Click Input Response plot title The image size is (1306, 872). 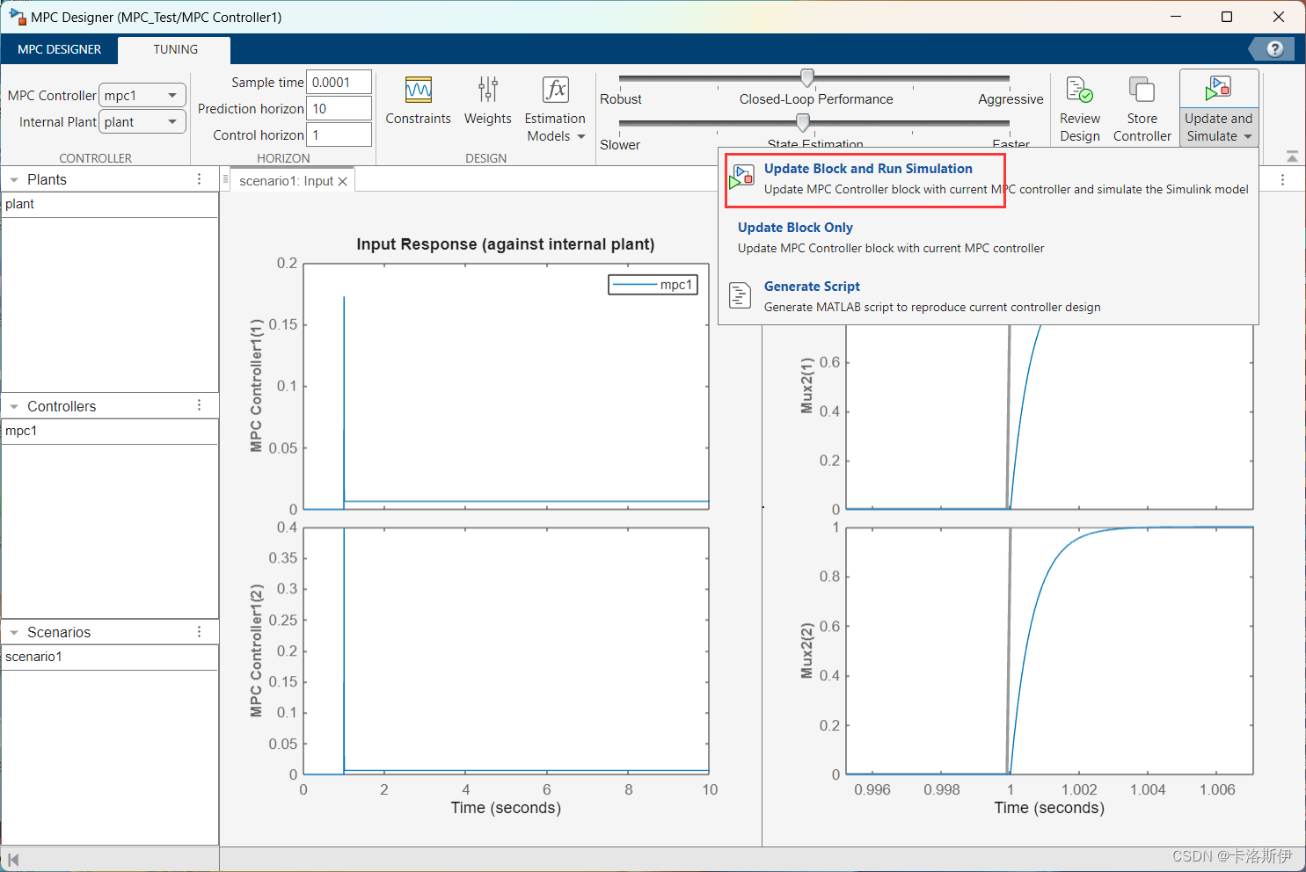click(506, 244)
